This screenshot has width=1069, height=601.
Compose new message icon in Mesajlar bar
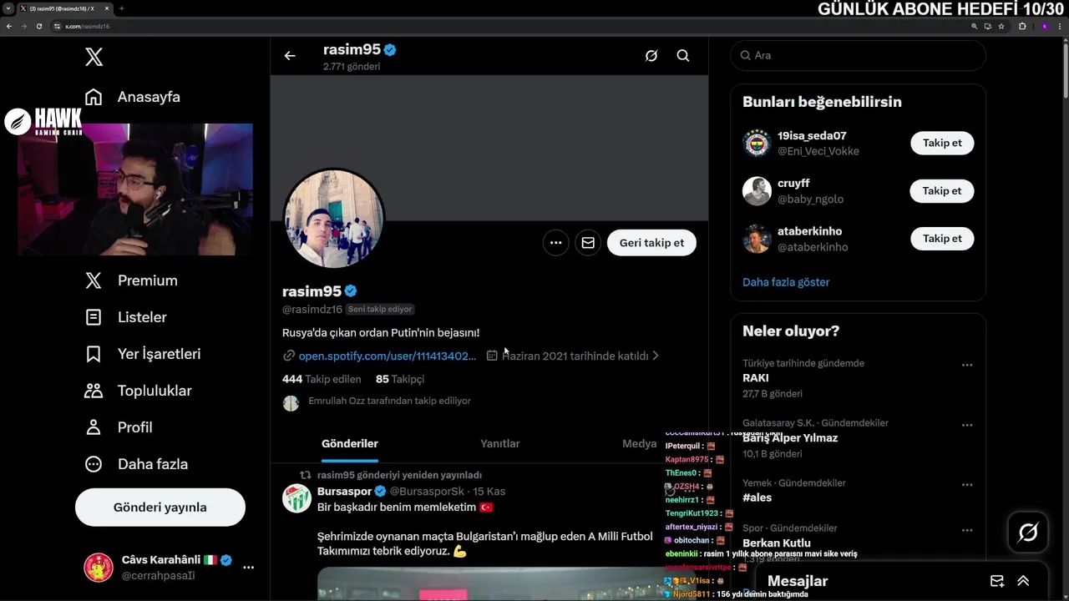pyautogui.click(x=997, y=581)
